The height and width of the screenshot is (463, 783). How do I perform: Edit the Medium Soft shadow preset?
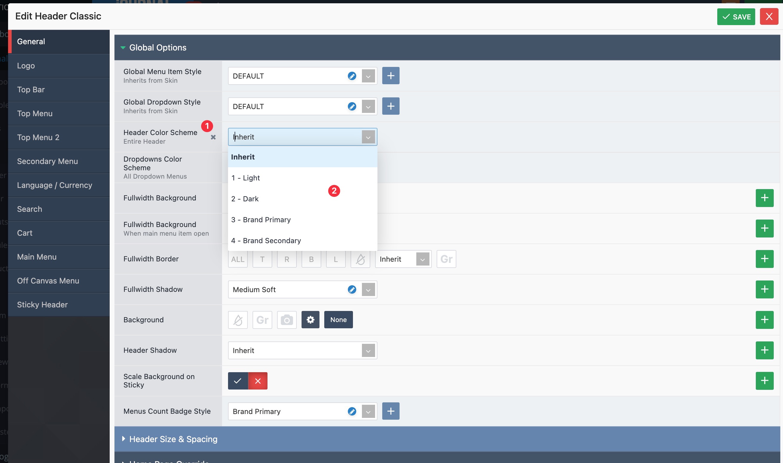[x=352, y=289]
